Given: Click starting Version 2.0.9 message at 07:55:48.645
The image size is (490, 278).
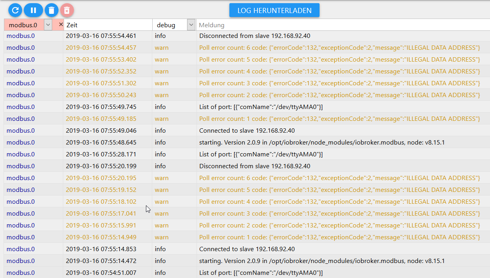Looking at the screenshot, I should (322, 143).
